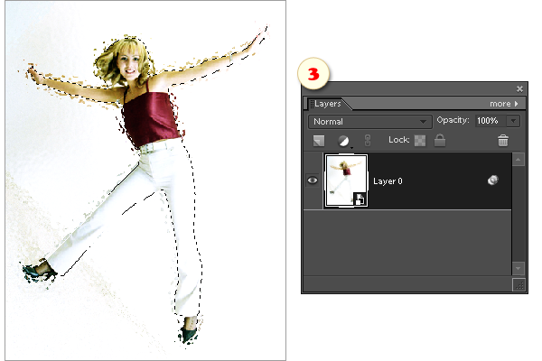The width and height of the screenshot is (542, 361).
Task: Click layer style icon on Layer 0
Action: tap(493, 180)
